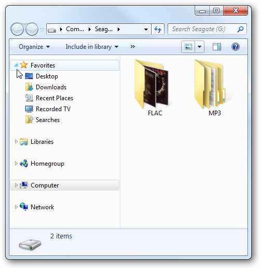Open the address bar history dropdown

(146, 30)
